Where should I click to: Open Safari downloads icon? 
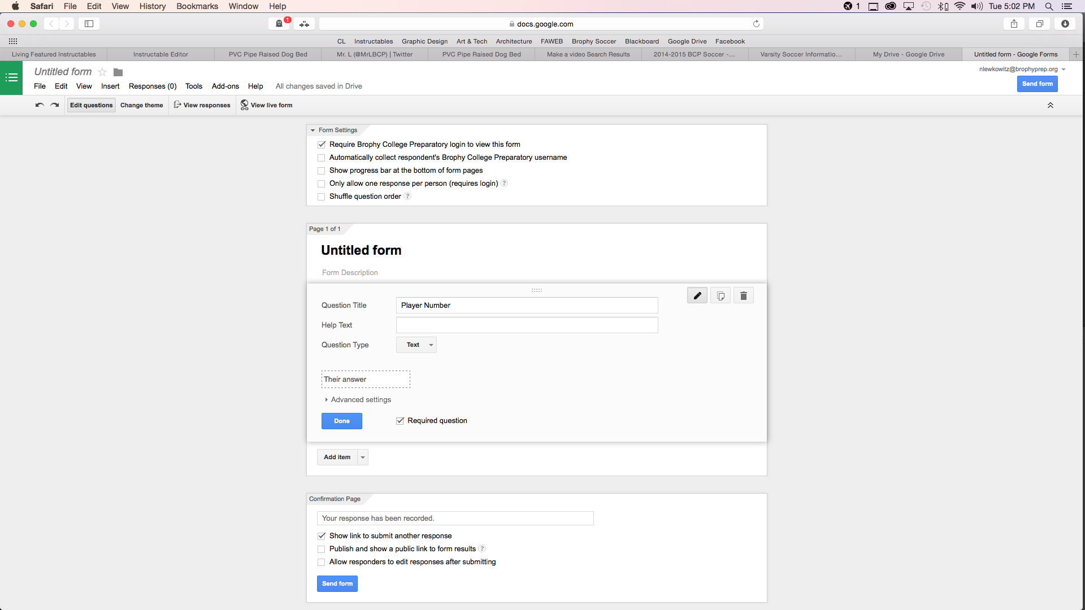pos(1065,24)
